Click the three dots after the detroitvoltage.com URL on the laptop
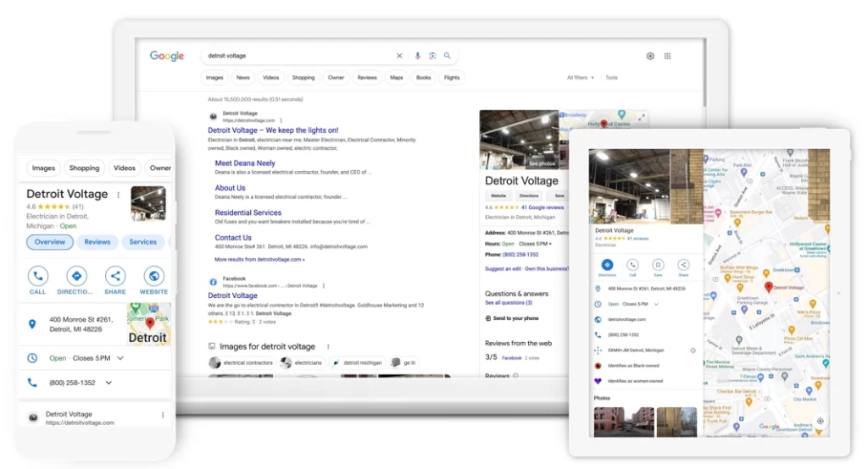 [x=281, y=120]
